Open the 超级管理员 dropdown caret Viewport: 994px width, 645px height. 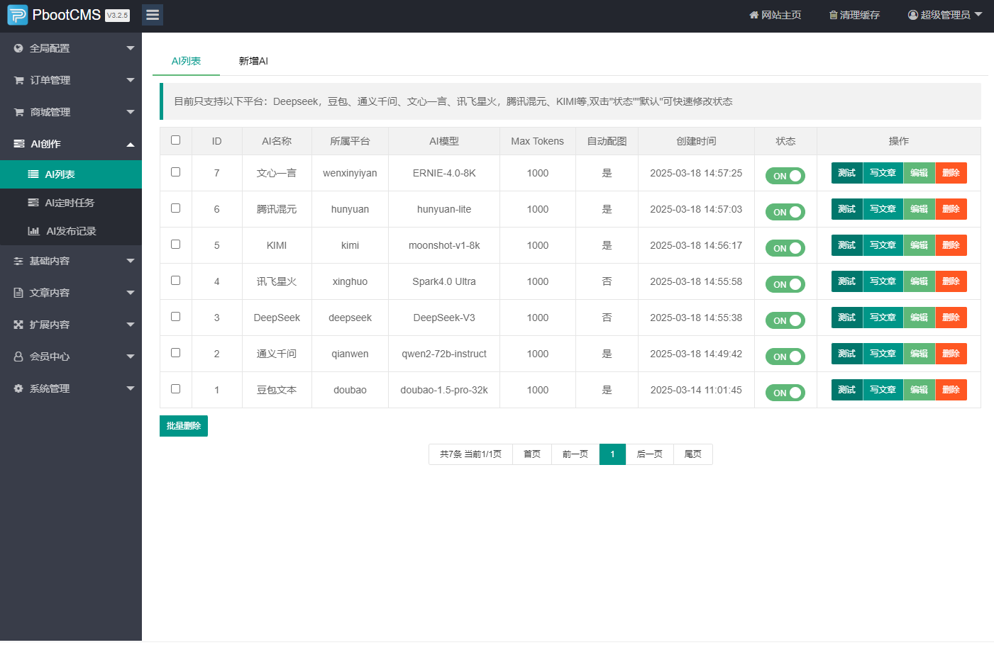tap(978, 15)
